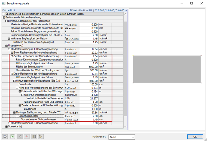Image resolution: width=207 pixels, height=141 pixels.
Task: Confirm with the OK button
Action: (x=195, y=137)
